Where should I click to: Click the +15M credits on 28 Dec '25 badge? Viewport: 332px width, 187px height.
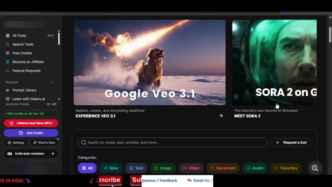coord(31,114)
